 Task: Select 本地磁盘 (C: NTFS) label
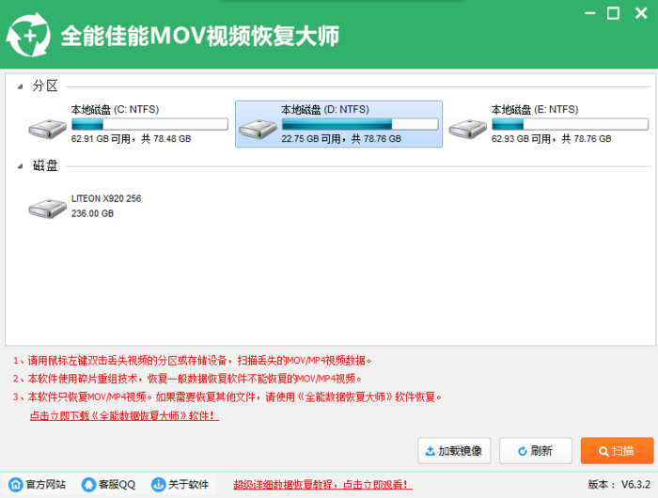pyautogui.click(x=115, y=110)
